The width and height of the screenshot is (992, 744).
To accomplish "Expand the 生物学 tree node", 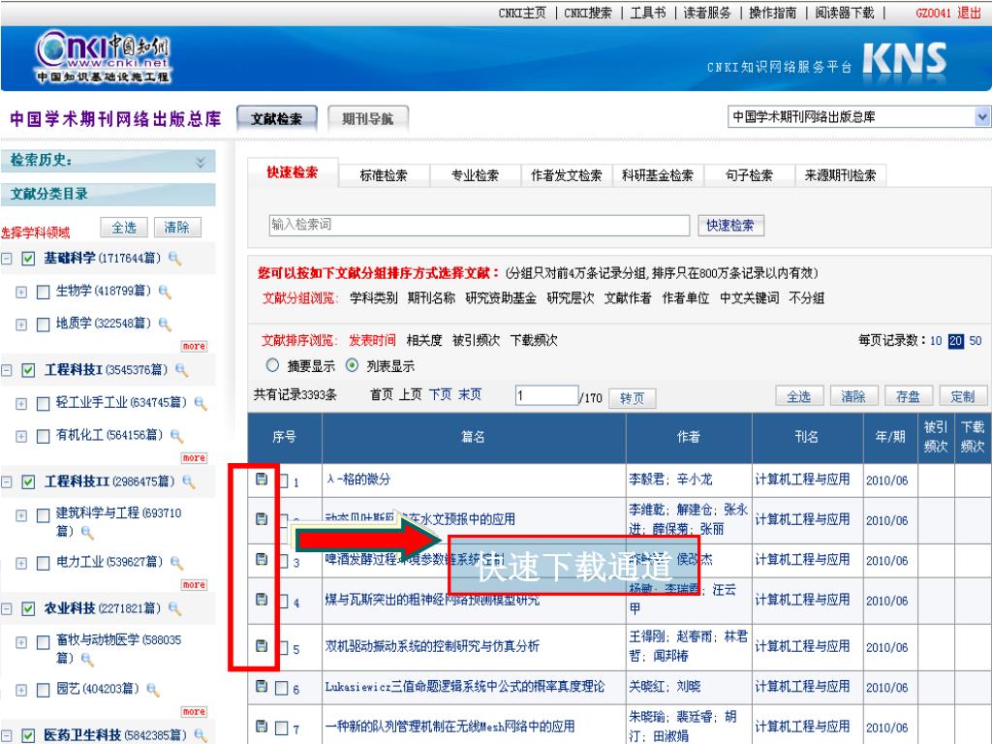I will [x=21, y=292].
